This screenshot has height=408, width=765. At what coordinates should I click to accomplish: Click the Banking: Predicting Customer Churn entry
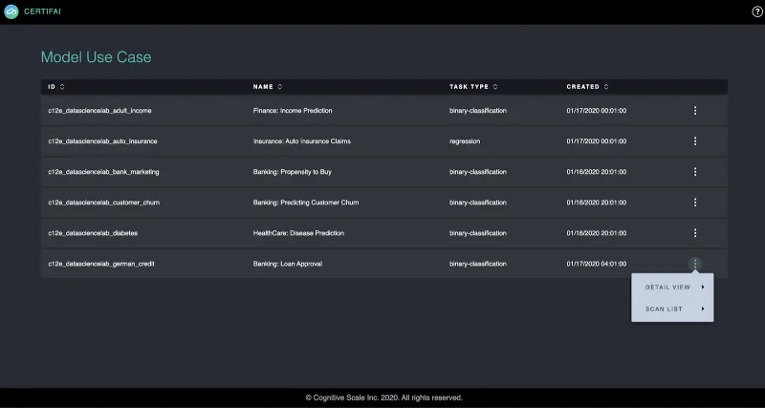[306, 203]
